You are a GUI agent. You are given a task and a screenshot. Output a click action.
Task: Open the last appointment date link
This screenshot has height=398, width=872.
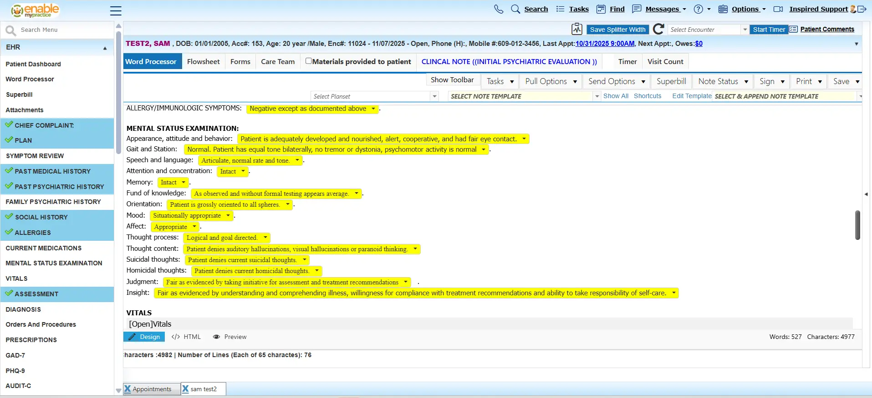click(x=605, y=44)
